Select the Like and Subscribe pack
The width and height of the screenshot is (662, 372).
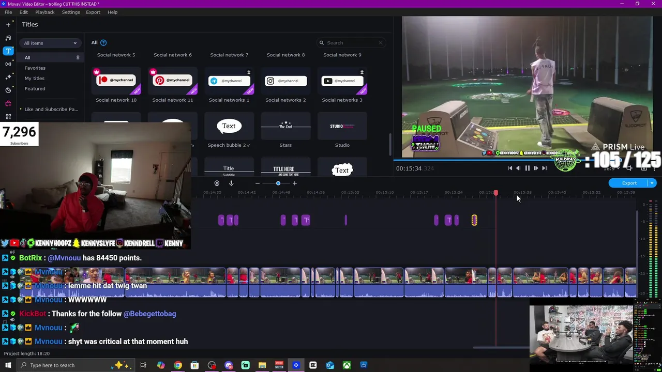[51, 109]
